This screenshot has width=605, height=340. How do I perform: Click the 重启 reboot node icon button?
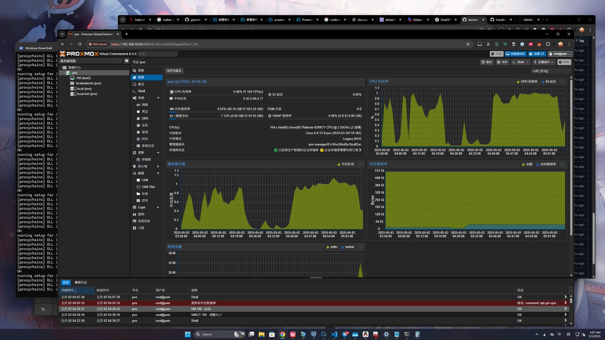pos(487,62)
